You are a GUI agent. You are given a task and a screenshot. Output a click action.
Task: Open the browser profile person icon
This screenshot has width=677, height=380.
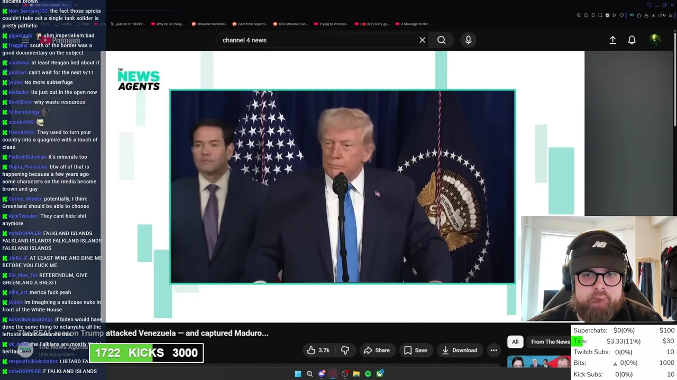click(646, 15)
